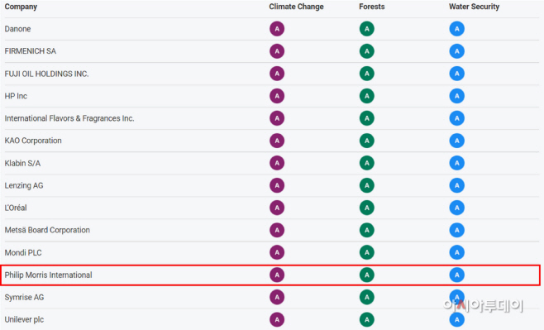Click the Water Security column header
The width and height of the screenshot is (544, 330).
(475, 7)
